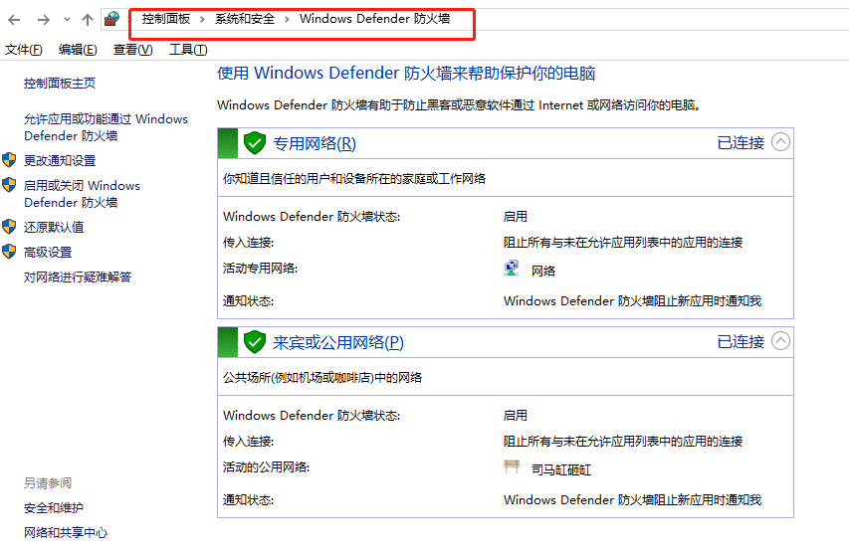Open 网络和共享中心 link
This screenshot has height=556, width=849.
pos(66,533)
